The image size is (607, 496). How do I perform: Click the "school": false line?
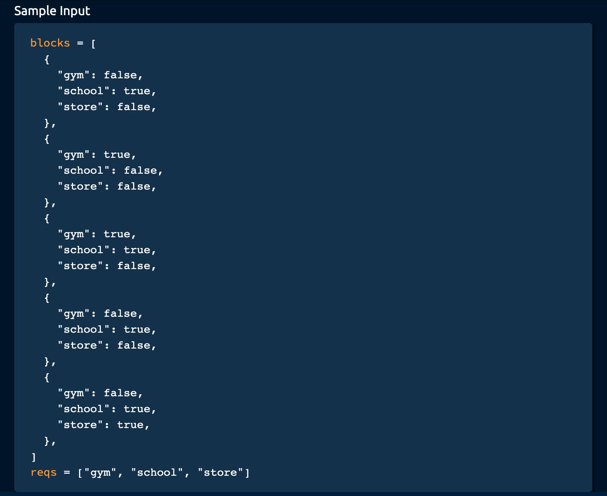pos(110,170)
